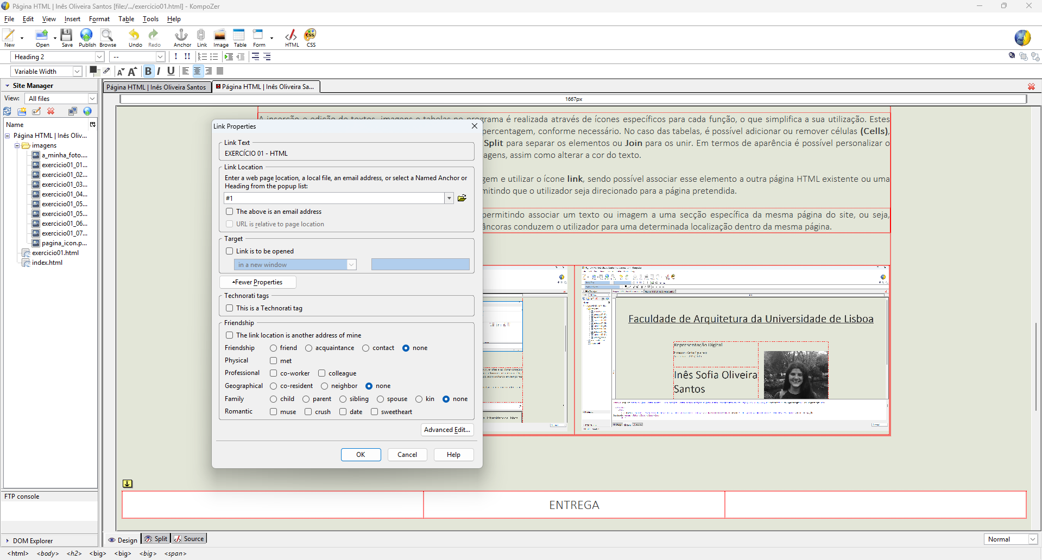Click the Anchor toolbar icon

click(181, 36)
